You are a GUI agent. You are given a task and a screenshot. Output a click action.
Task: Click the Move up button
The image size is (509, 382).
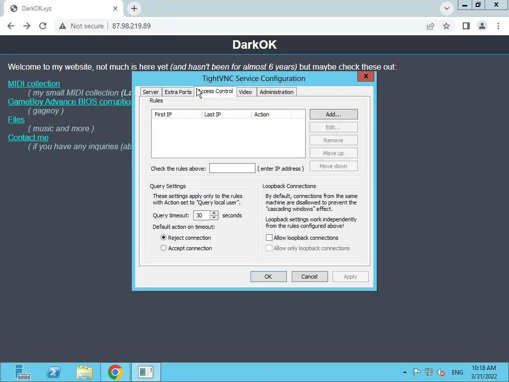click(x=334, y=153)
